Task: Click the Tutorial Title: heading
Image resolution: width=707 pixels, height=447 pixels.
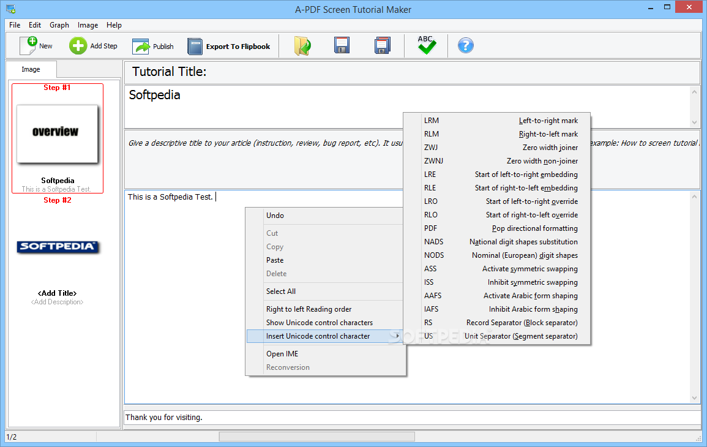Action: [x=169, y=72]
